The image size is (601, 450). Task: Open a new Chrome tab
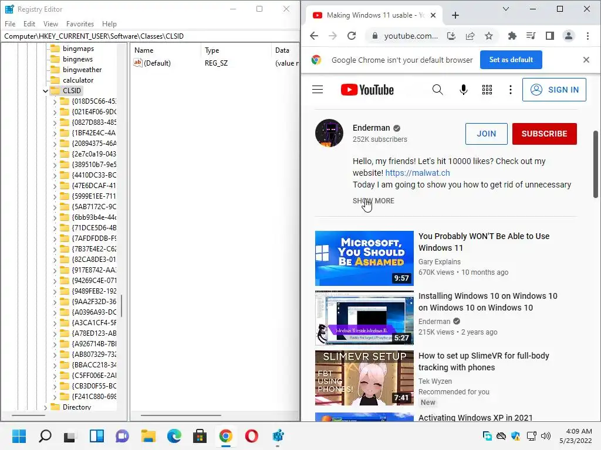pyautogui.click(x=455, y=15)
